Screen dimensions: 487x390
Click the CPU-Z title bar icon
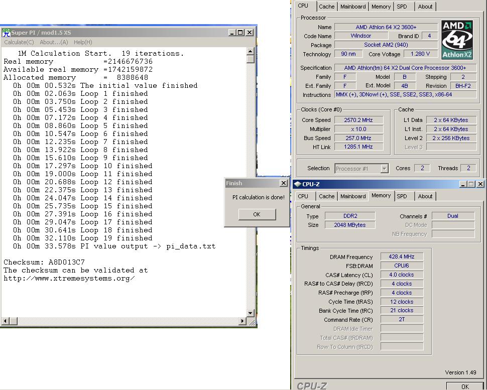(x=297, y=184)
